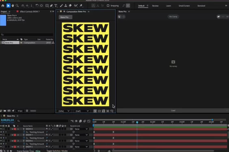Open composition mini-flowchart icon
Viewport: 229px width, 152px height.
click(x=72, y=121)
